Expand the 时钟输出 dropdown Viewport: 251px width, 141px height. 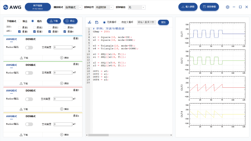[x=136, y=7]
